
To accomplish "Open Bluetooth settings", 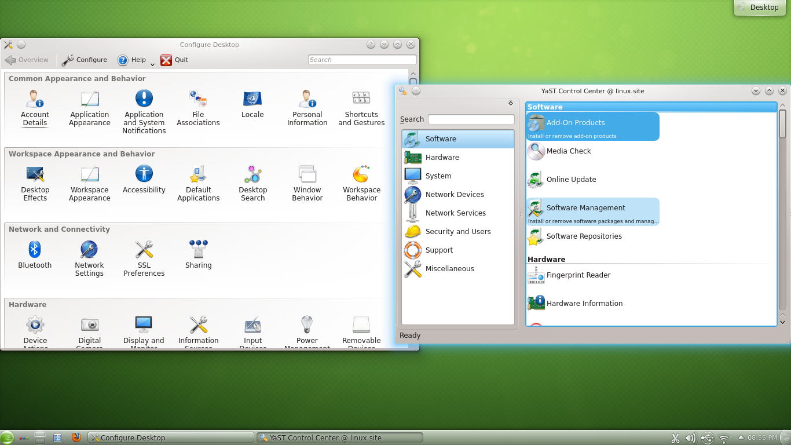I will 35,255.
